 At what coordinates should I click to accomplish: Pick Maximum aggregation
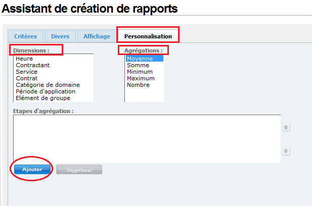click(x=145, y=78)
